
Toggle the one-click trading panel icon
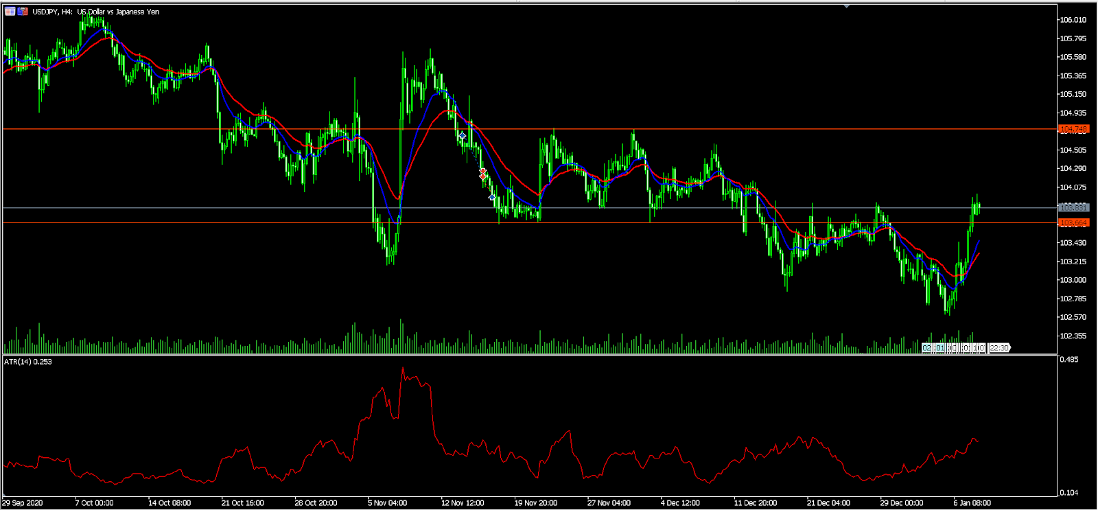tap(23, 12)
